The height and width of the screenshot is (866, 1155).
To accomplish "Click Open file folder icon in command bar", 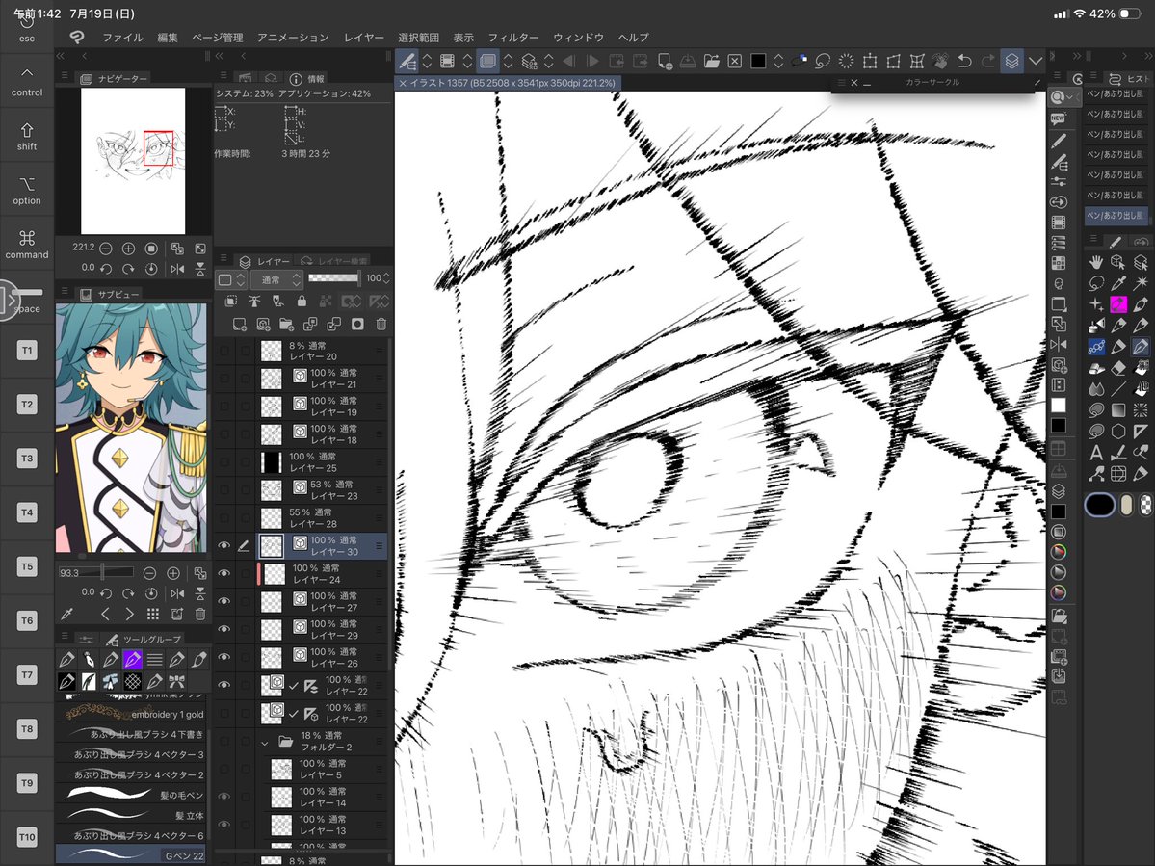I will point(711,61).
